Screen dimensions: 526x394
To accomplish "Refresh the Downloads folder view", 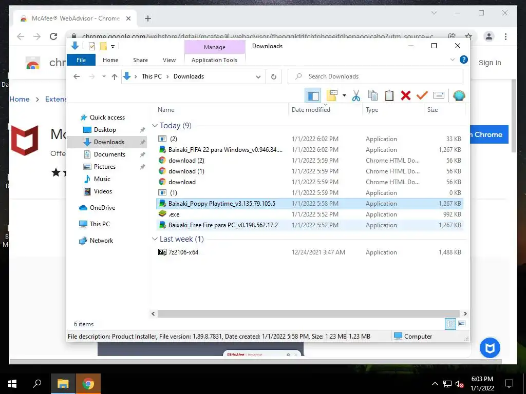I will [274, 77].
